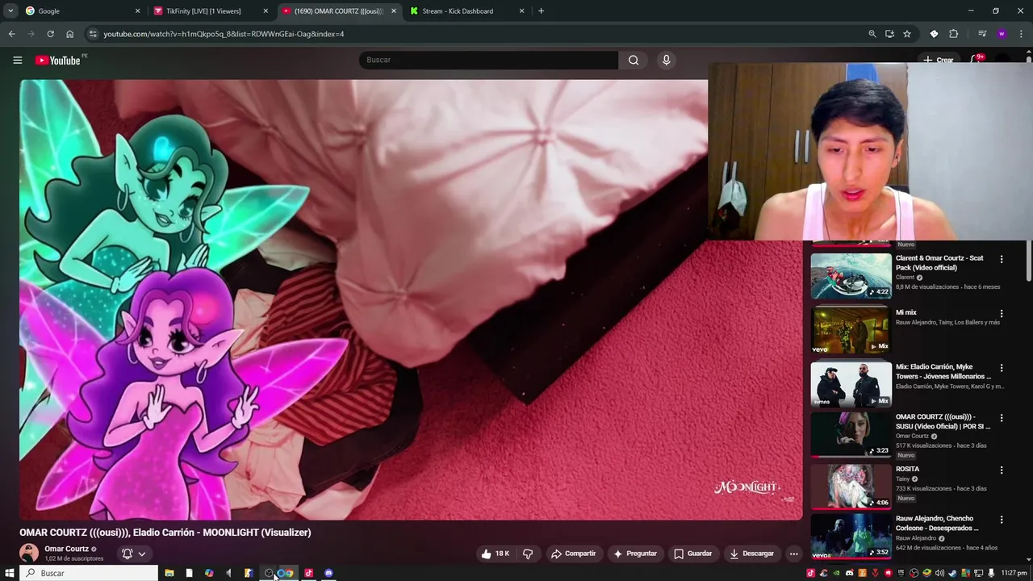Open video title ROSITA in sidebar

(907, 469)
